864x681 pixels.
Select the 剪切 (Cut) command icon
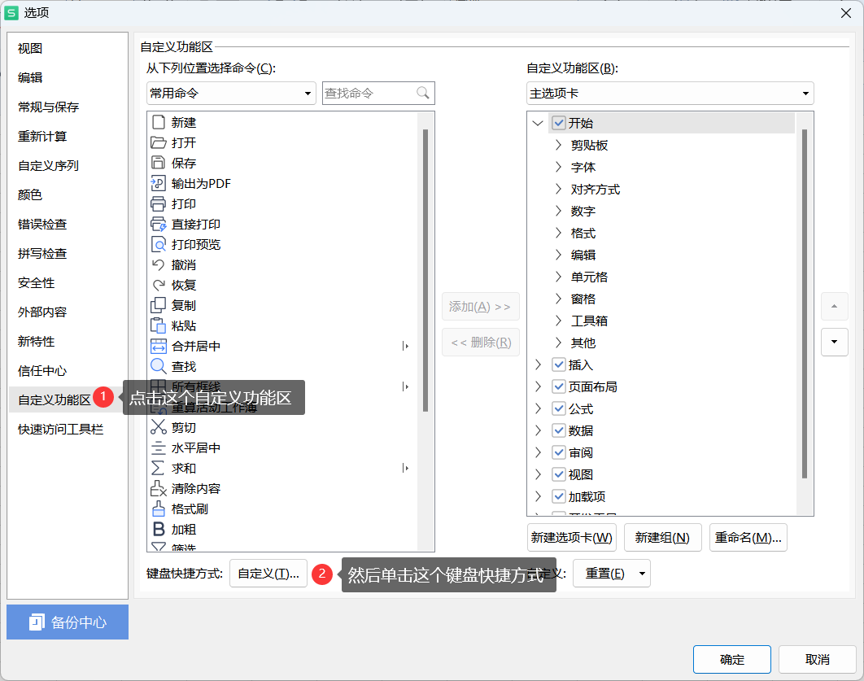coord(160,427)
